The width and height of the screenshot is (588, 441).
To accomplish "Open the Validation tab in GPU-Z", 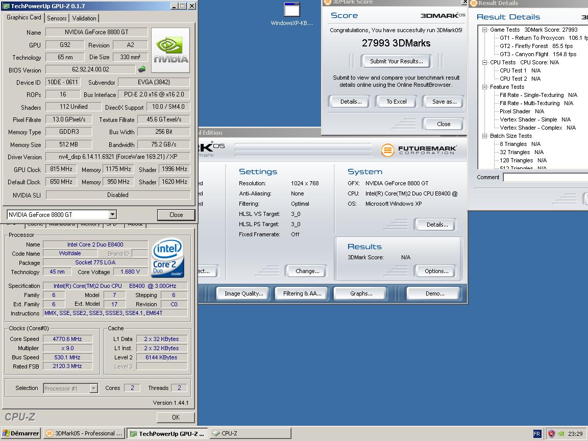I will coord(84,18).
